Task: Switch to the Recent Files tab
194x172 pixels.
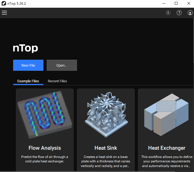Action: pyautogui.click(x=57, y=81)
